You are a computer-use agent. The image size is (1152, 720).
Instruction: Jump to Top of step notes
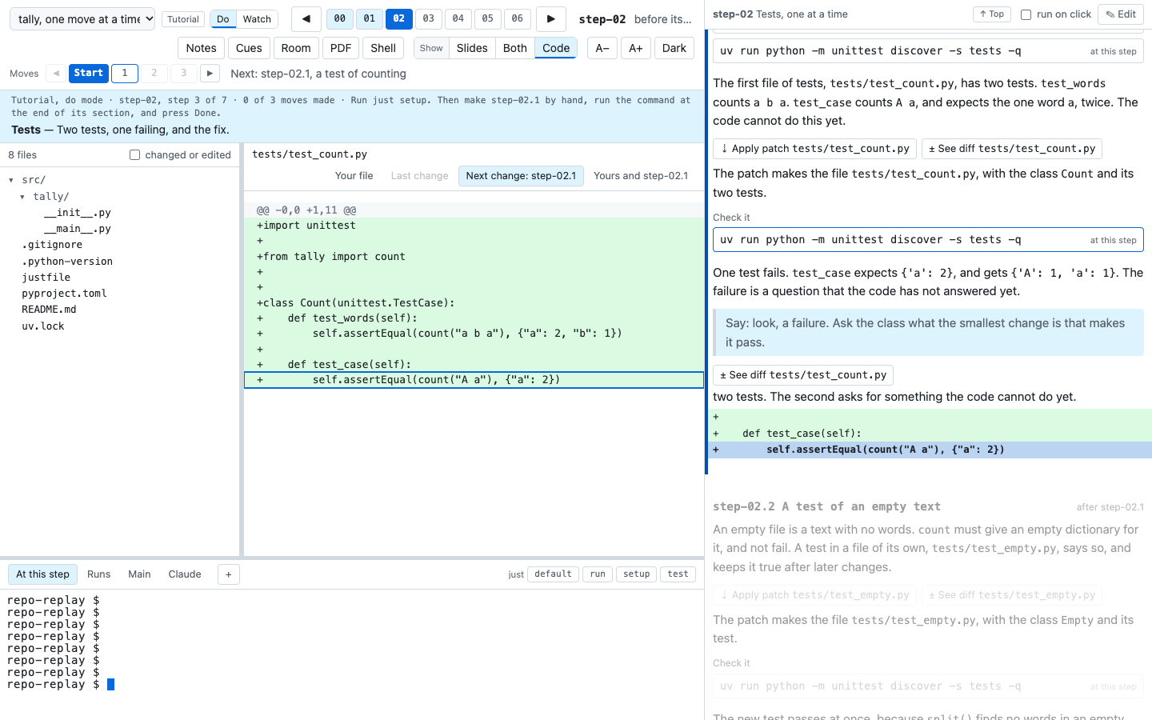point(992,14)
